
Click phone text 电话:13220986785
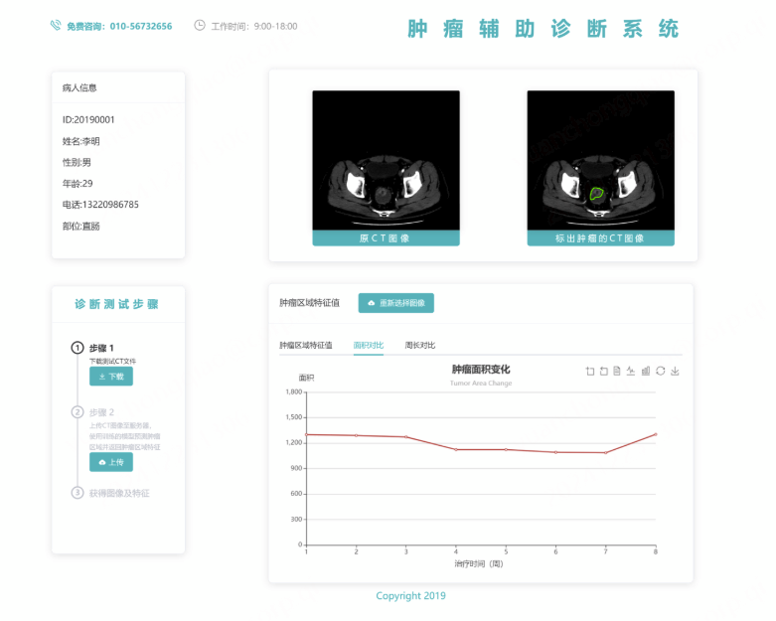tap(100, 205)
